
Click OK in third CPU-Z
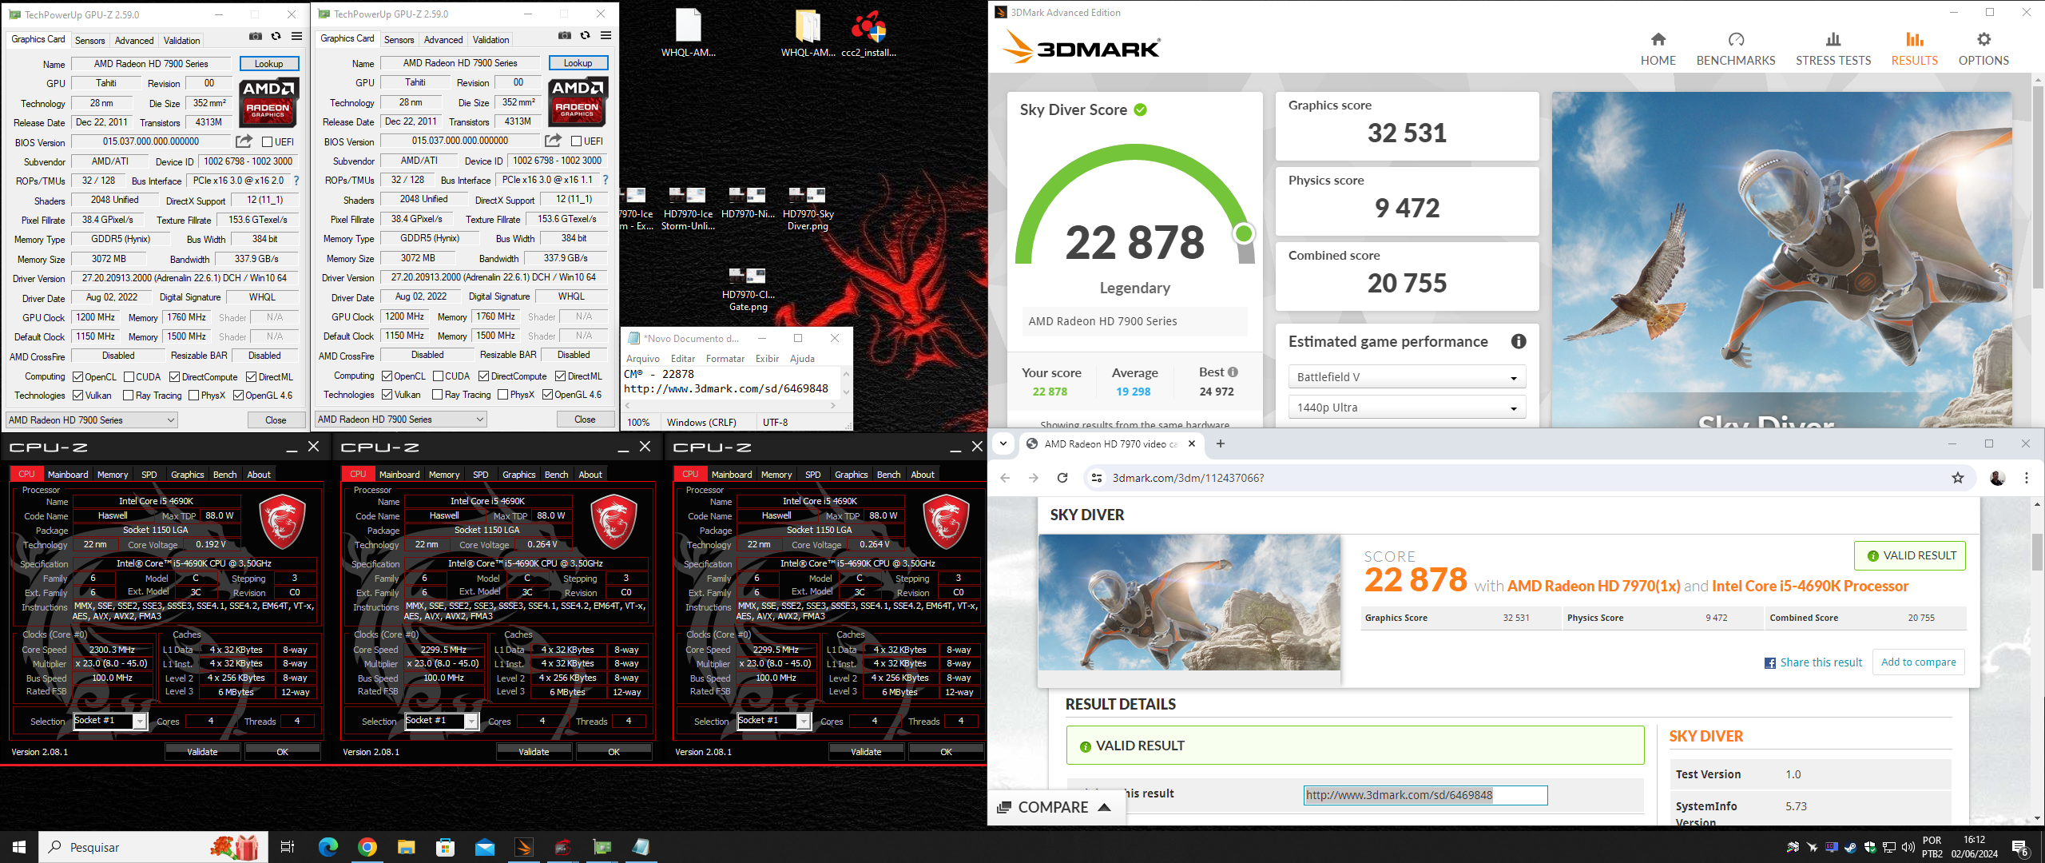(x=946, y=752)
